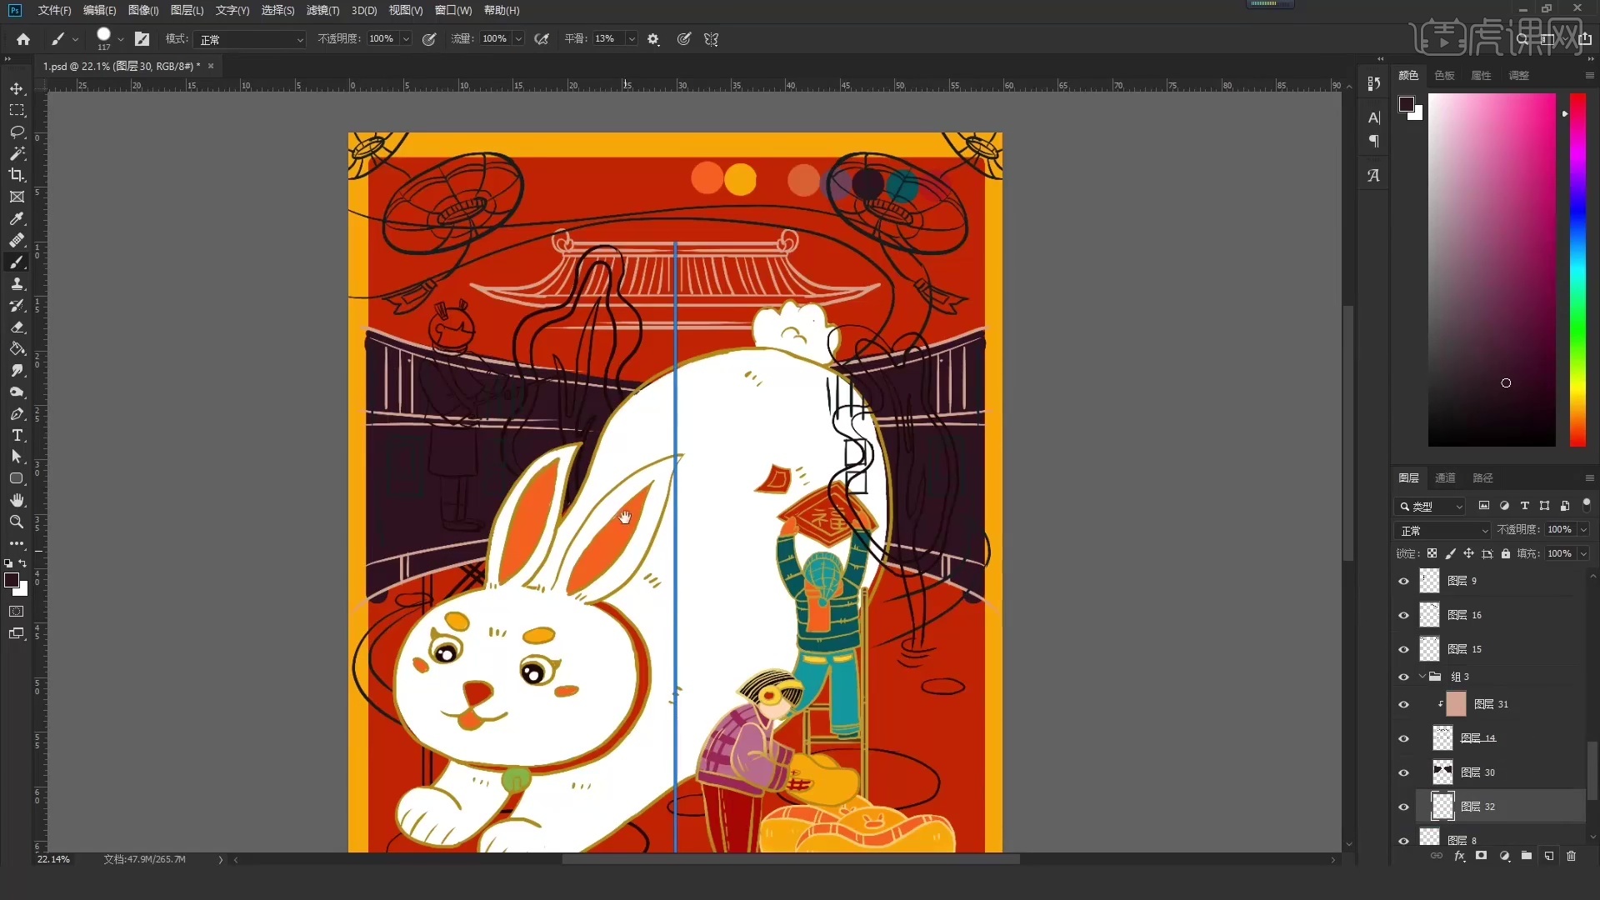
Task: Open the 文件(F) menu
Action: [x=54, y=10]
